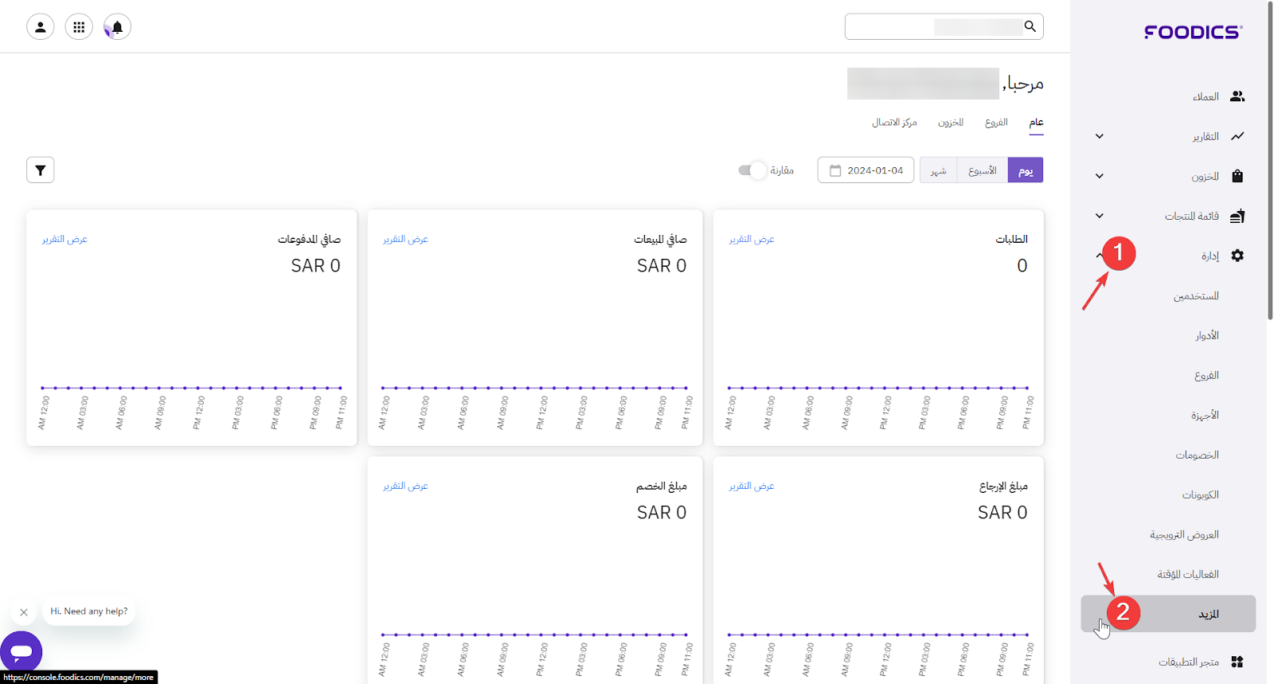Open عرض التقرير for صافي المدفوعات card
Viewport: 1274px width, 684px height.
point(64,240)
